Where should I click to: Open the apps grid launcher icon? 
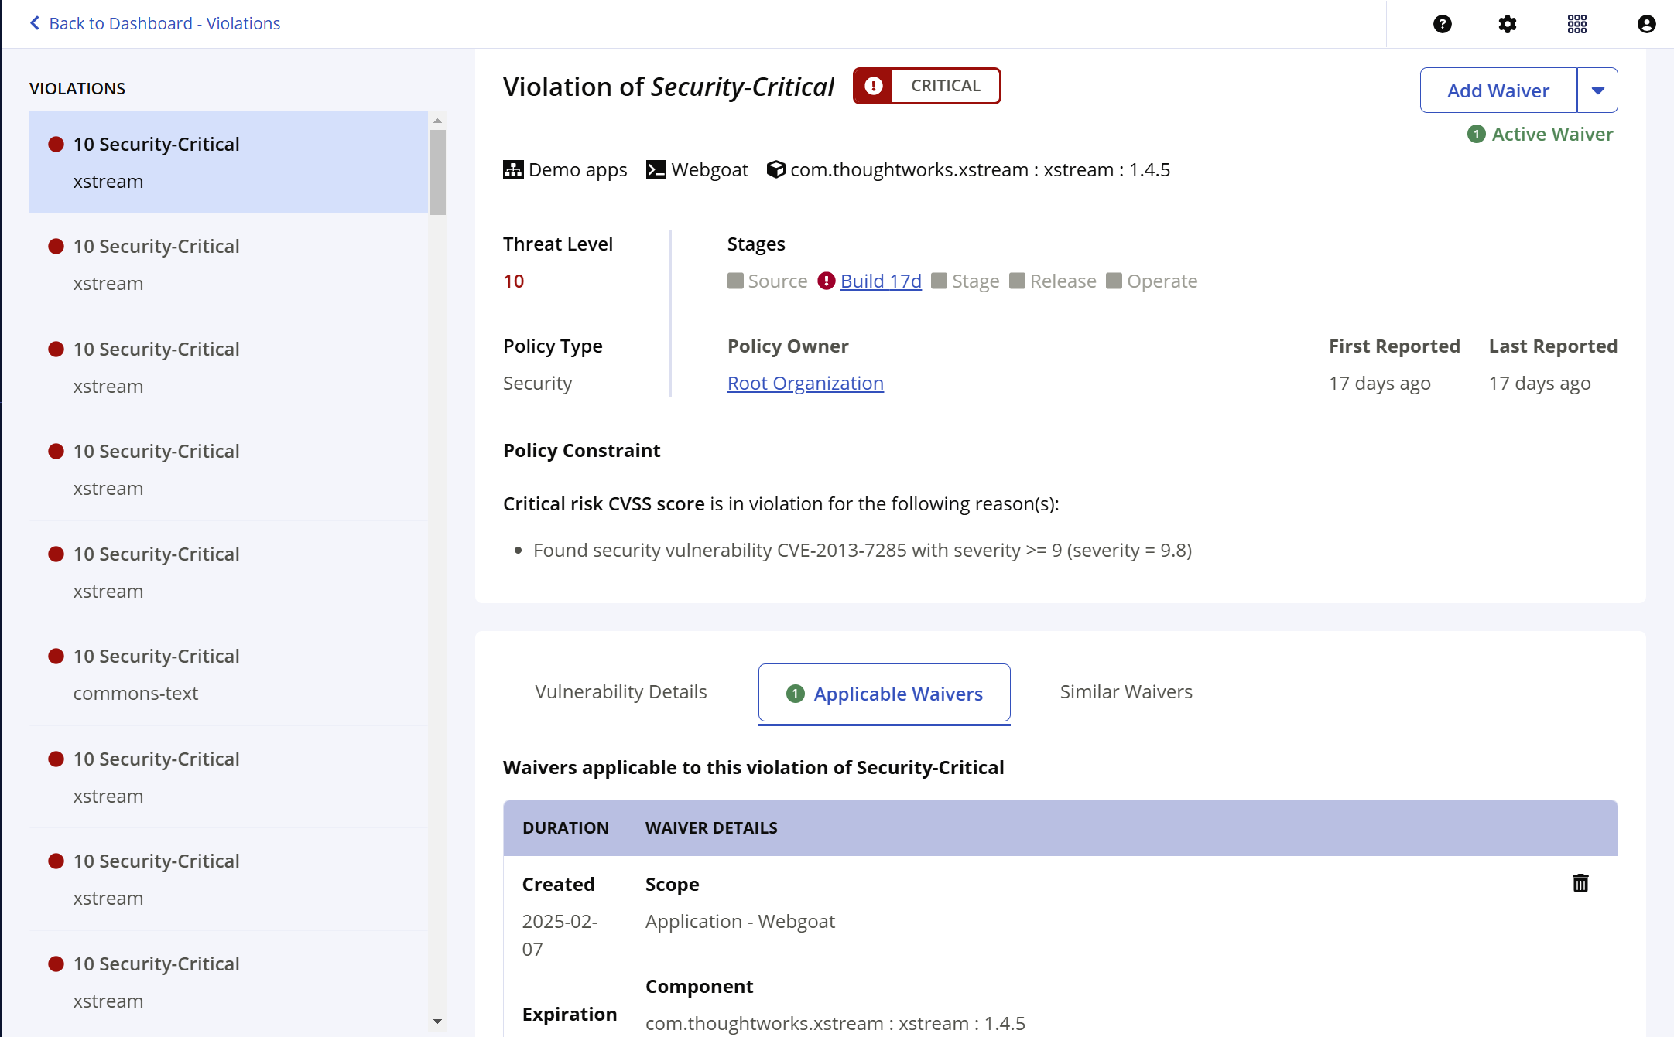point(1576,24)
